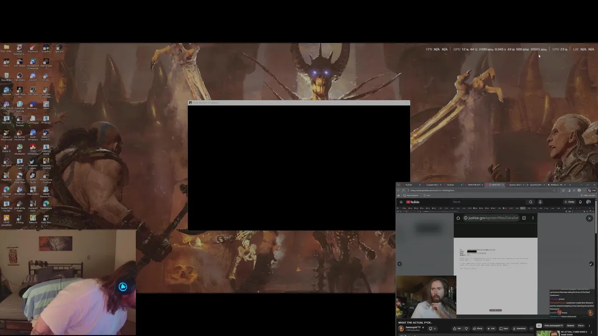
Task: Launch PEAK desktop shortcut
Action: (46, 104)
